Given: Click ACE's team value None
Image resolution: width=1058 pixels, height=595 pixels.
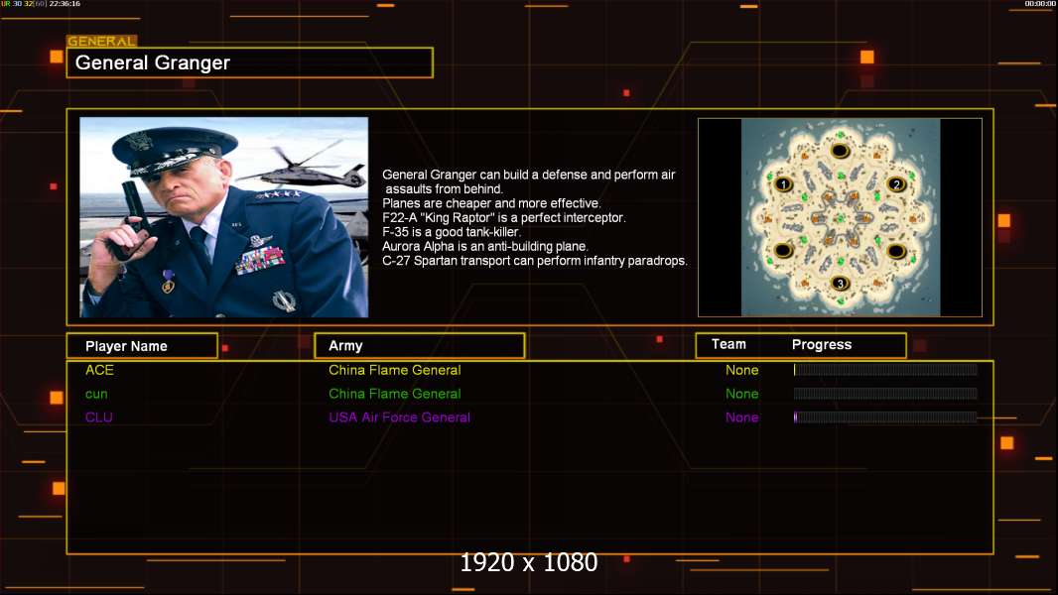Looking at the screenshot, I should tap(742, 370).
